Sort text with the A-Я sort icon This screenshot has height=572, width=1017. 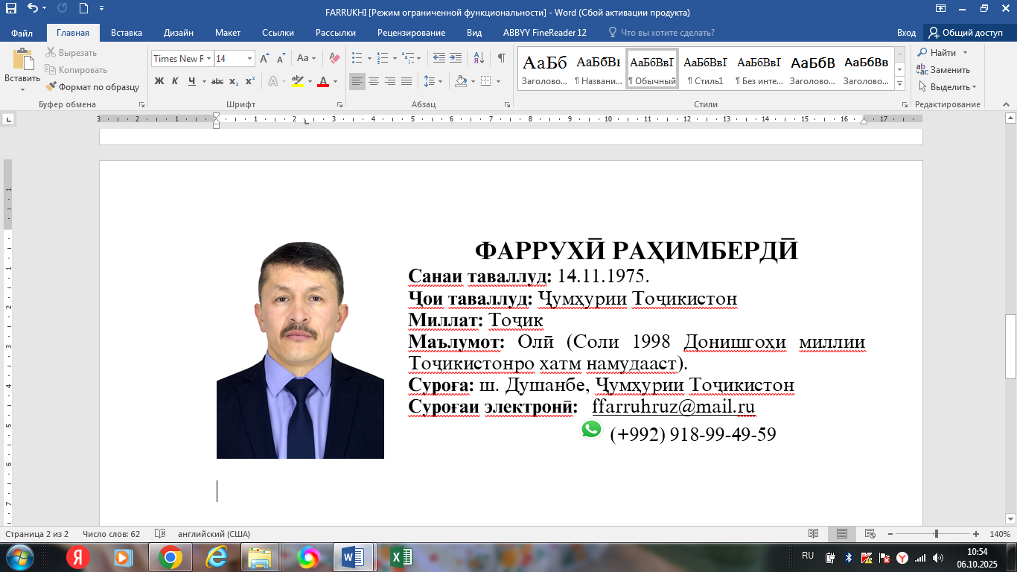(x=479, y=58)
